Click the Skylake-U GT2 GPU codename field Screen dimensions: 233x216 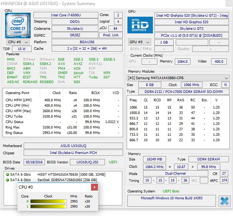(x=191, y=29)
